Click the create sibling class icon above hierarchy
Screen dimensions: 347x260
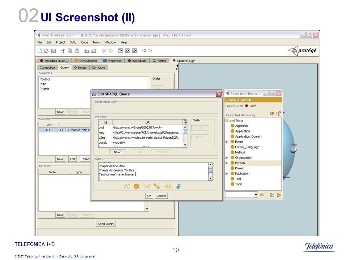click(279, 113)
